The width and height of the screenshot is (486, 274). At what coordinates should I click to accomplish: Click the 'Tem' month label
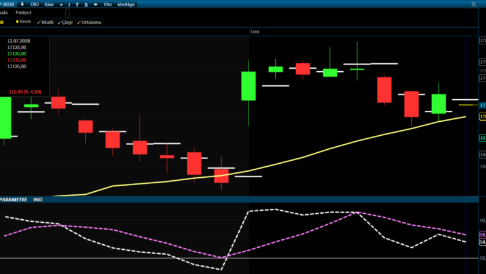click(x=255, y=32)
